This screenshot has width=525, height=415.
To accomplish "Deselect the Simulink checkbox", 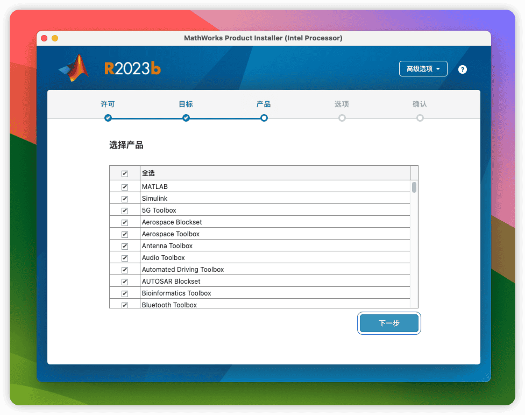I will (124, 198).
